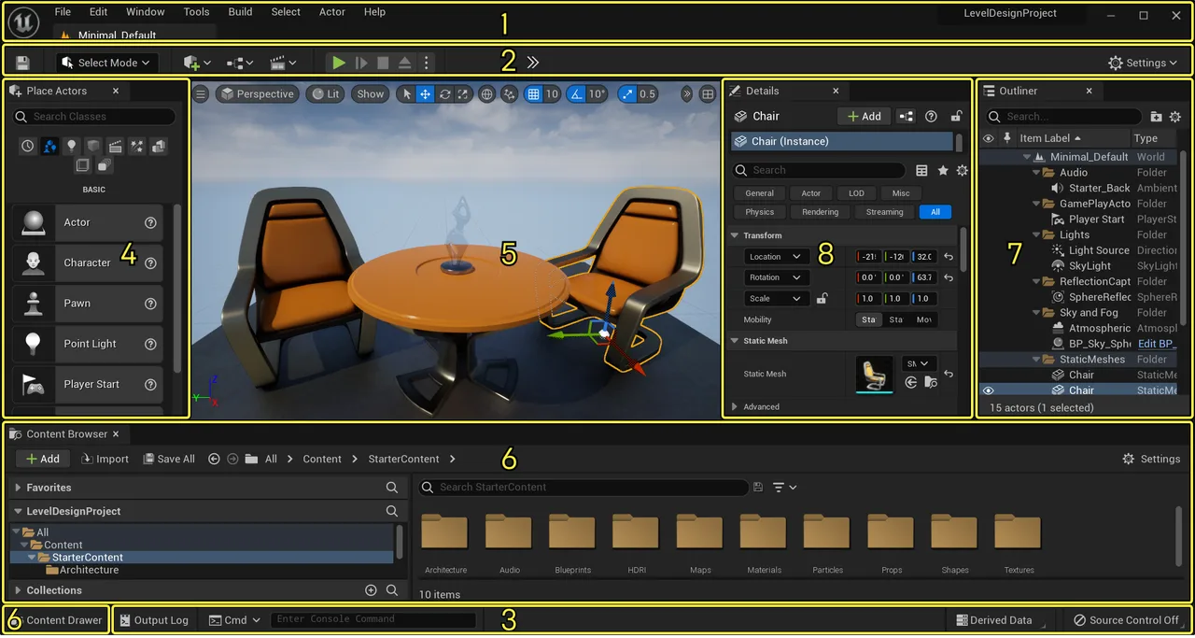Toggle rotation angle snapping
The width and height of the screenshot is (1195, 638).
(576, 94)
